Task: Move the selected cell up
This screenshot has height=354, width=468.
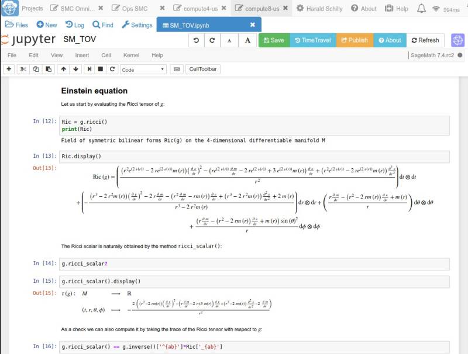Action: [x=63, y=69]
